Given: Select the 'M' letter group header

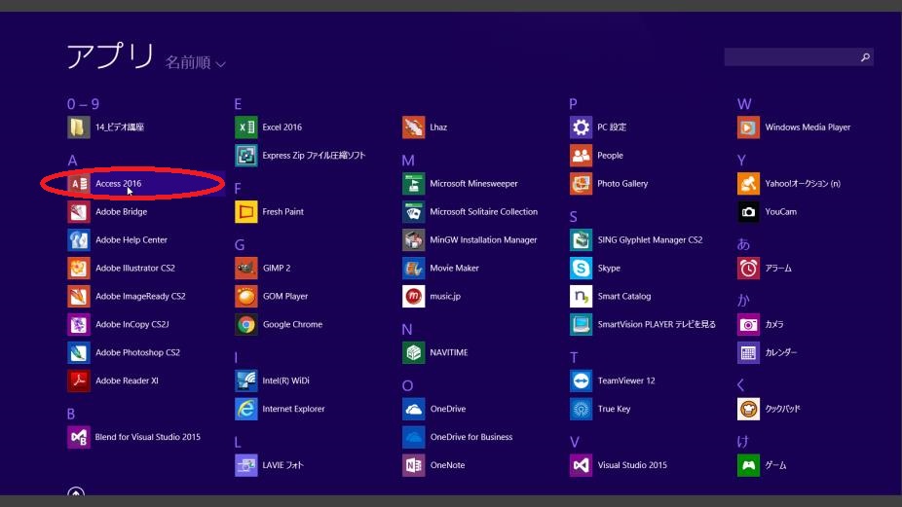Looking at the screenshot, I should [408, 161].
